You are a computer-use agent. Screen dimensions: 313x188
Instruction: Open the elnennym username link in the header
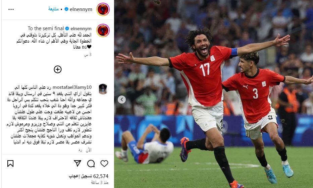[x=81, y=9]
